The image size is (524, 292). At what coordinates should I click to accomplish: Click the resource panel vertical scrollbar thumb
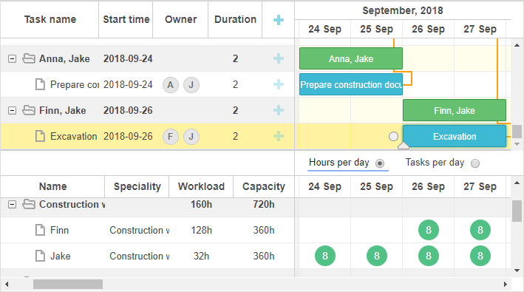[517, 211]
